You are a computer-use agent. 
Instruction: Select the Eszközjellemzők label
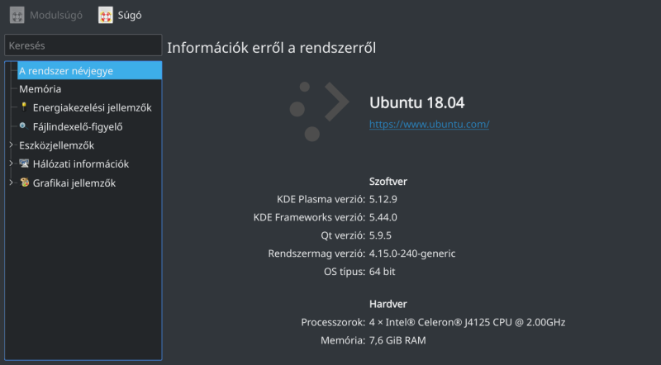click(x=56, y=145)
